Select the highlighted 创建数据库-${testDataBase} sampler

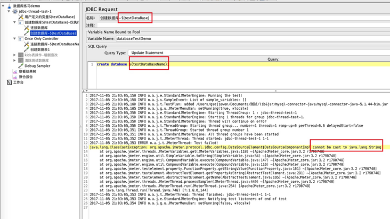pyautogui.click(x=53, y=33)
